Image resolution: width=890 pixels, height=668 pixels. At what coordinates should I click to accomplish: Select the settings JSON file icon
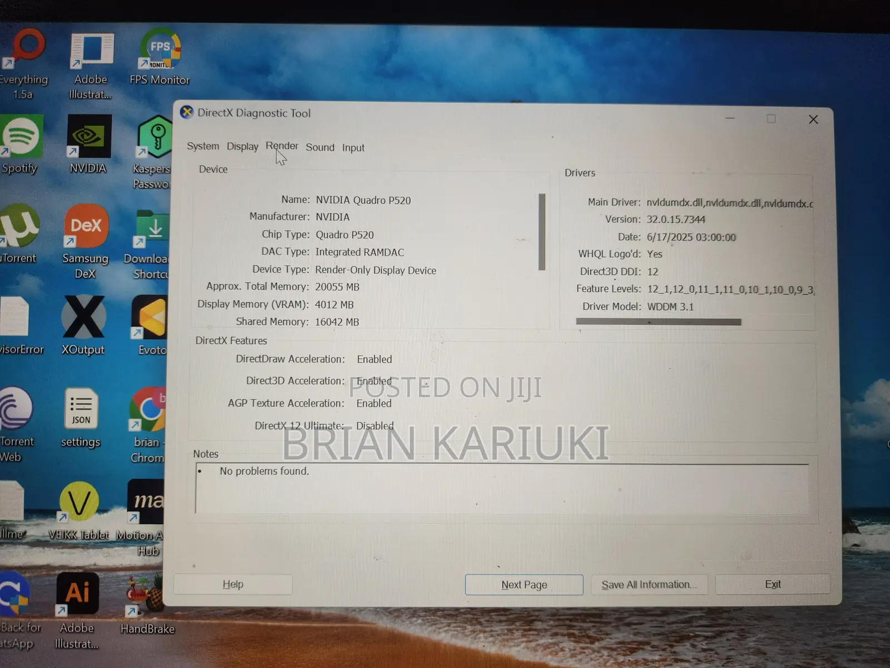click(x=81, y=419)
